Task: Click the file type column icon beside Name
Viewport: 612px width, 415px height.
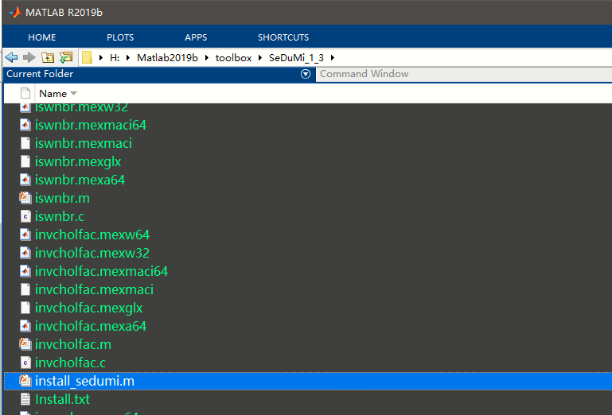Action: point(25,93)
